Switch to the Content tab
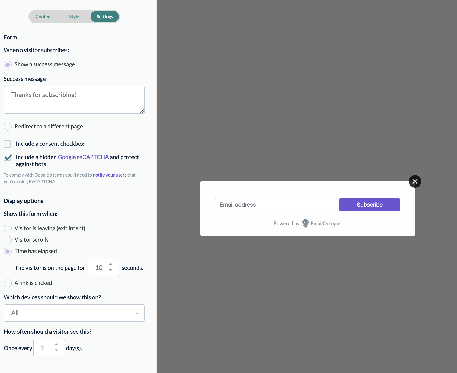 tap(44, 16)
